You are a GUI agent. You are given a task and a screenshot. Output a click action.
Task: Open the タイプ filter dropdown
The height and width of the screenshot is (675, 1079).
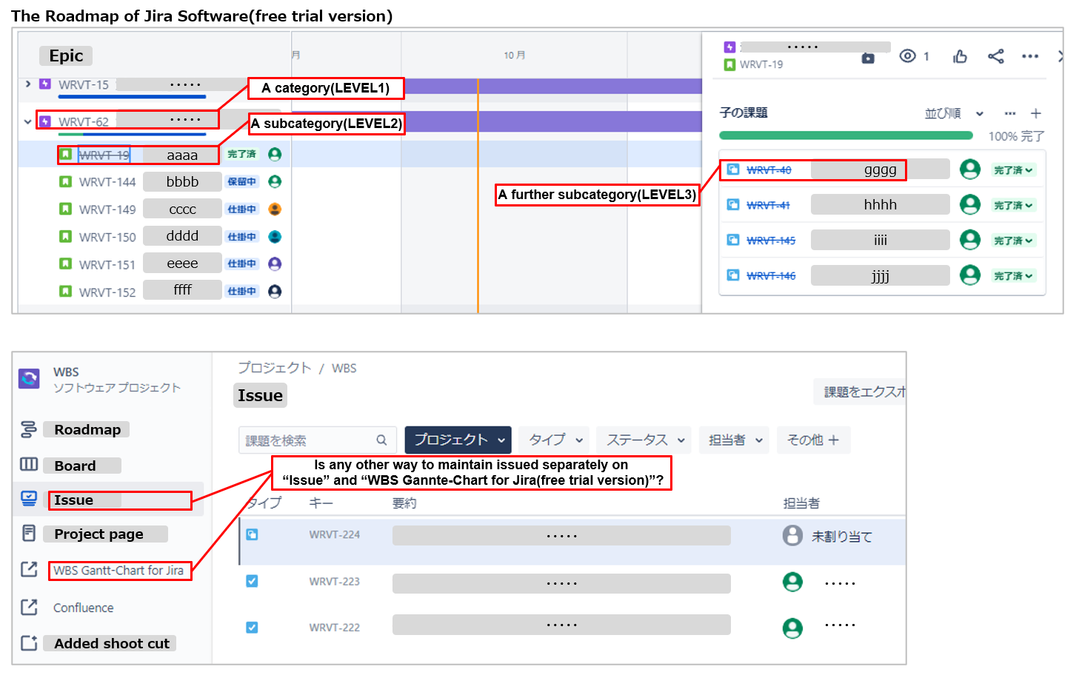(554, 440)
